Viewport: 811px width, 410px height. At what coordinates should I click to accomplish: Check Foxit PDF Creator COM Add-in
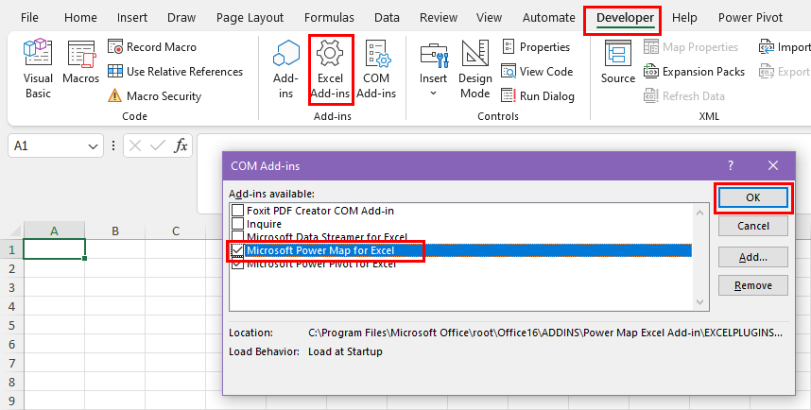pyautogui.click(x=237, y=211)
